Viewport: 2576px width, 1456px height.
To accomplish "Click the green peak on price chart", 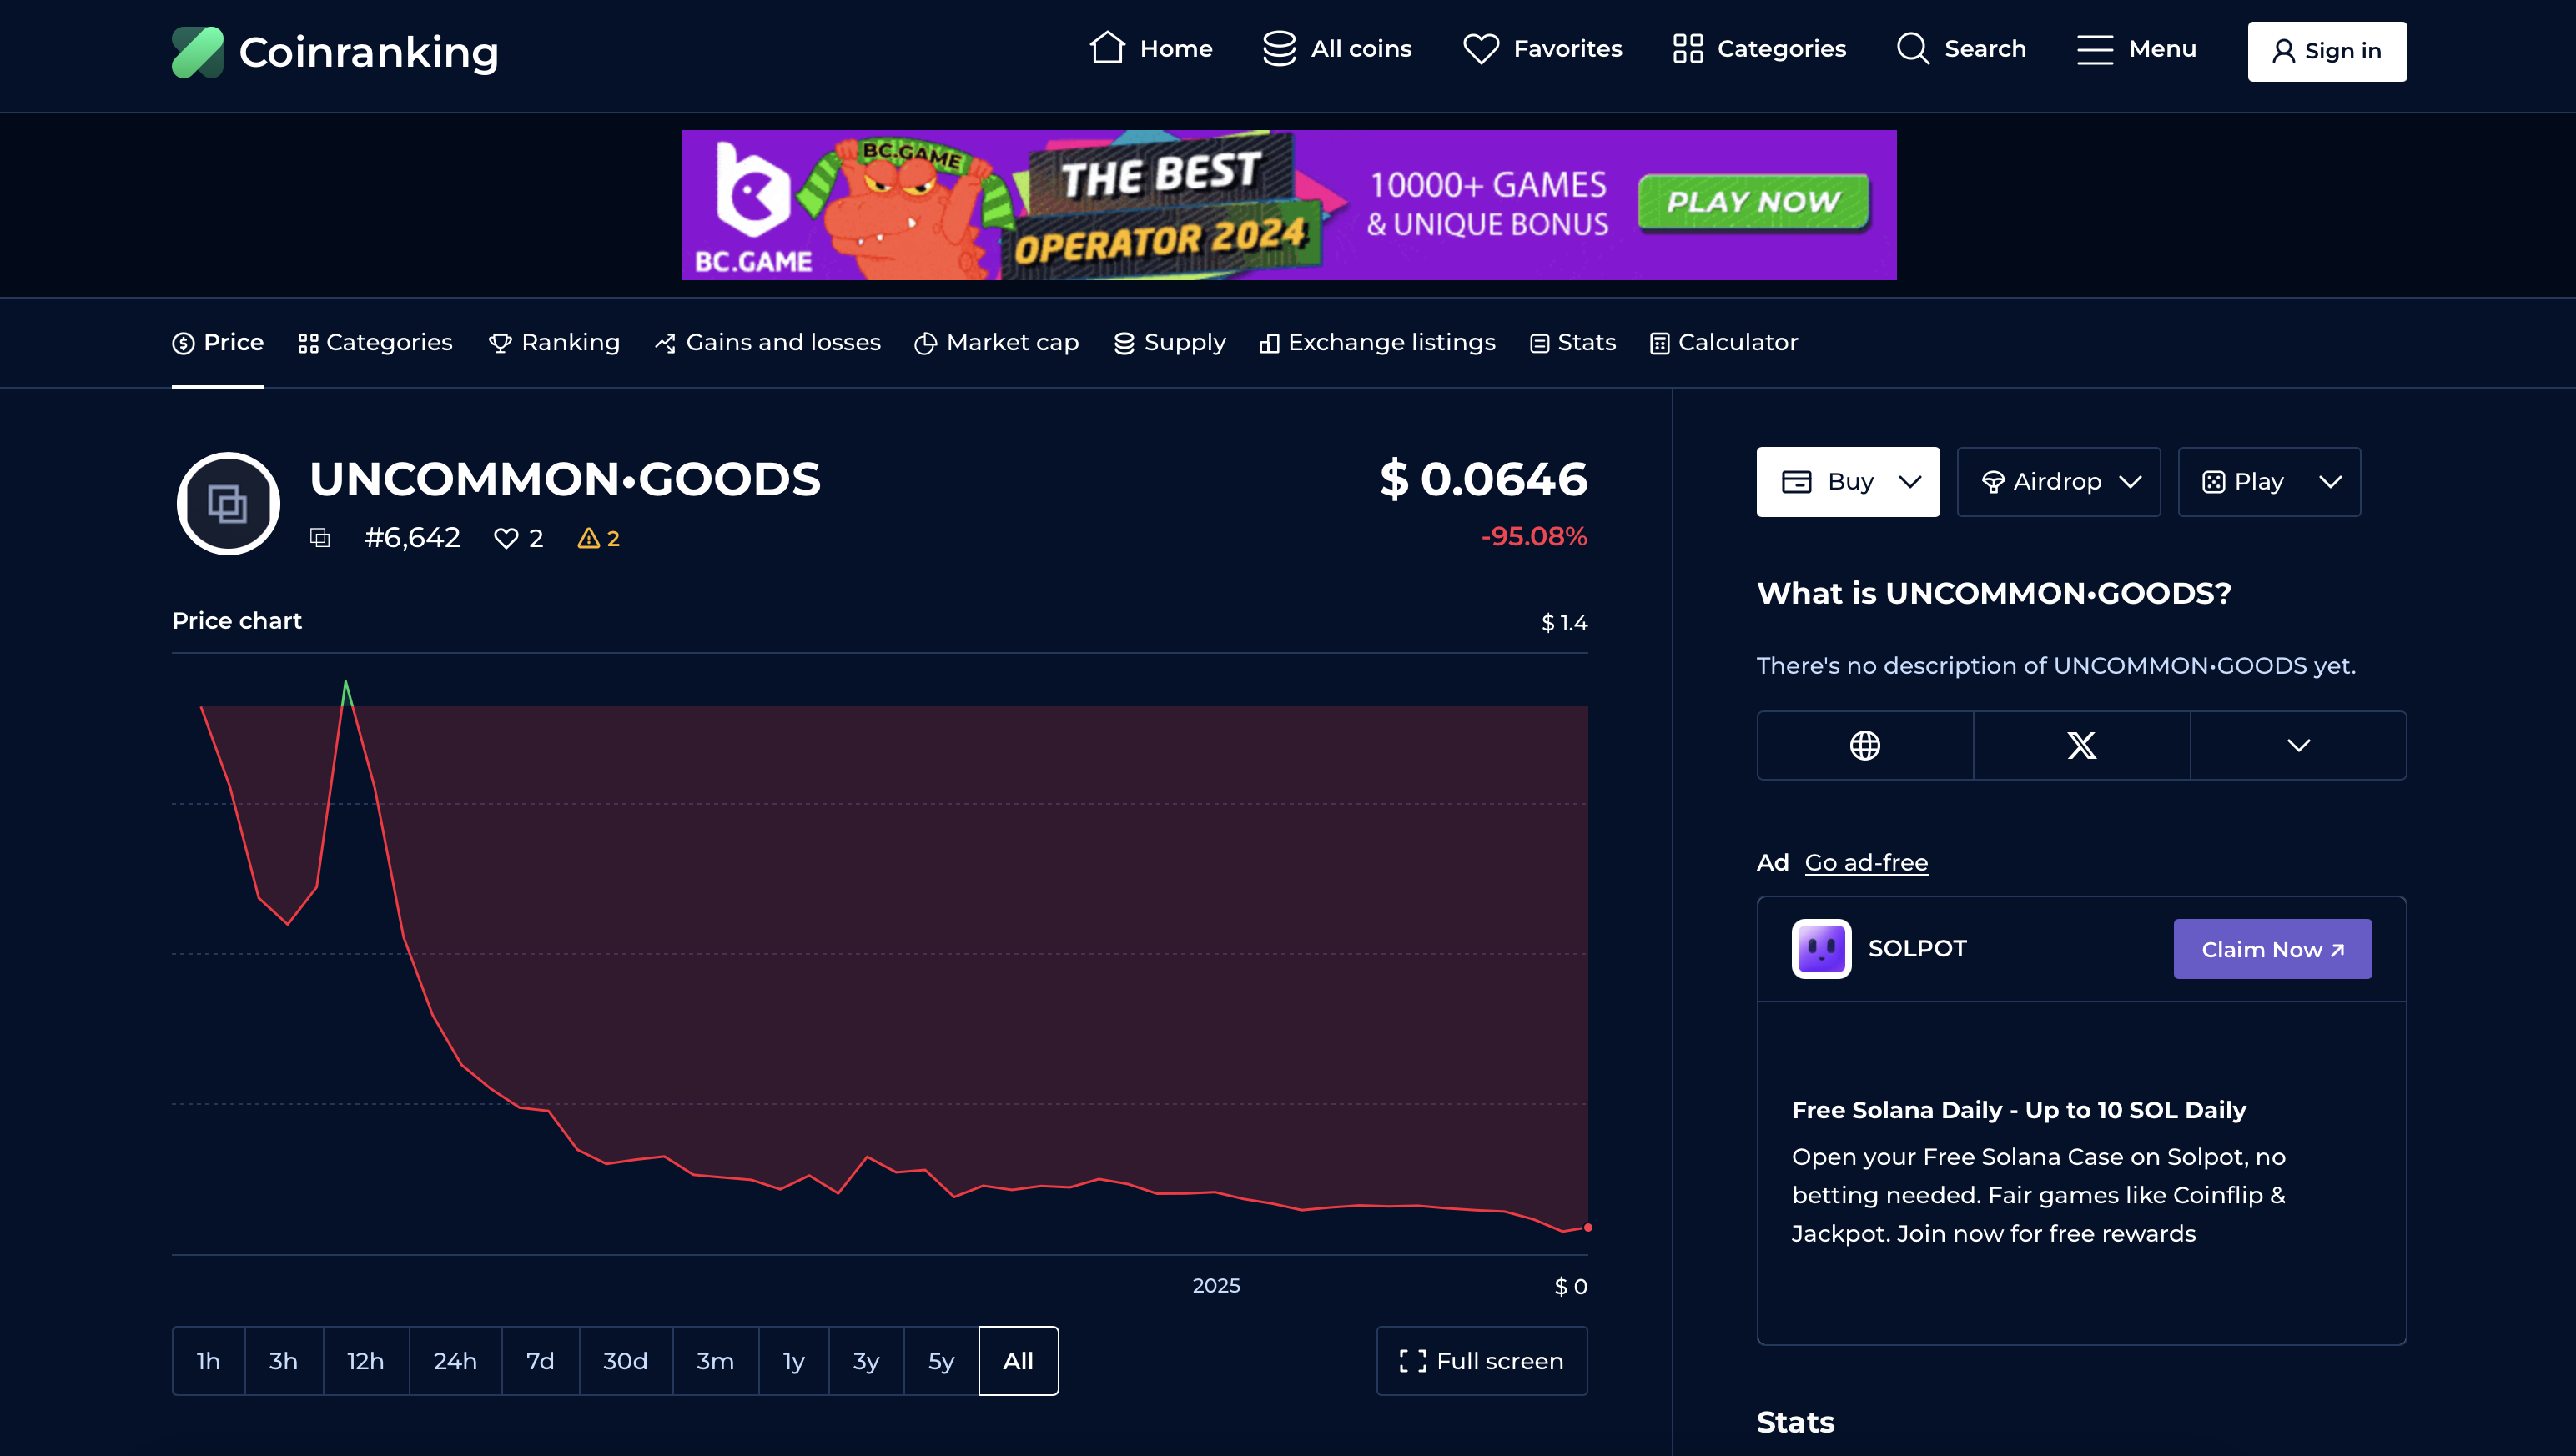I will click(x=346, y=692).
